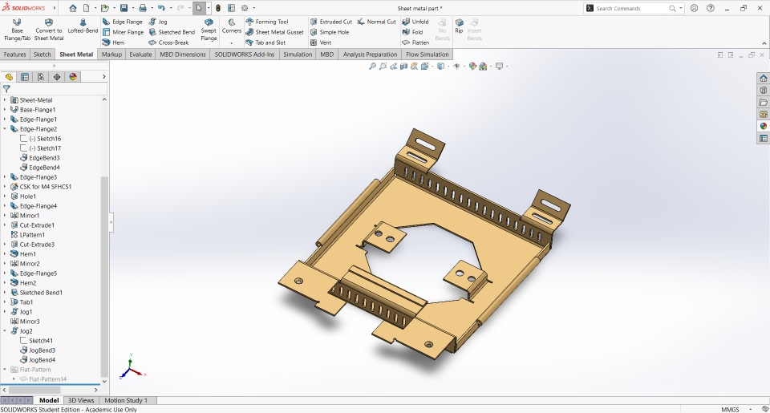Collapse the Jog2 feature node
The height and width of the screenshot is (413, 770).
point(5,331)
